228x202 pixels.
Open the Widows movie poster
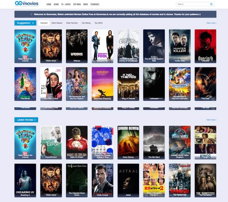[77, 46]
